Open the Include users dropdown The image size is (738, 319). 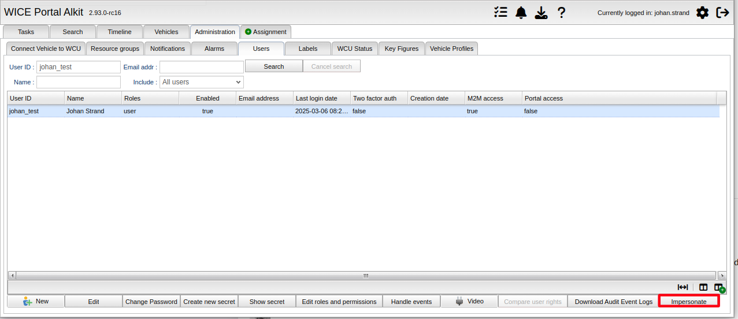coord(202,82)
